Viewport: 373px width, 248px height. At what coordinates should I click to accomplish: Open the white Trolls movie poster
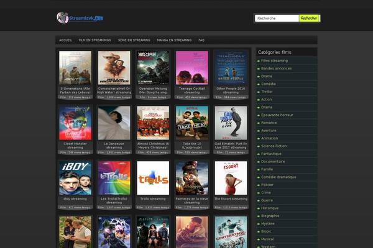[153, 178]
